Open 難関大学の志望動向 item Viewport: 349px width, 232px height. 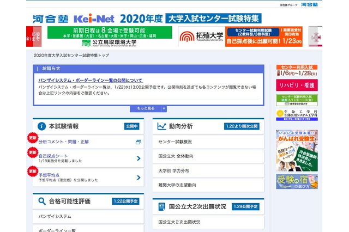(208, 185)
